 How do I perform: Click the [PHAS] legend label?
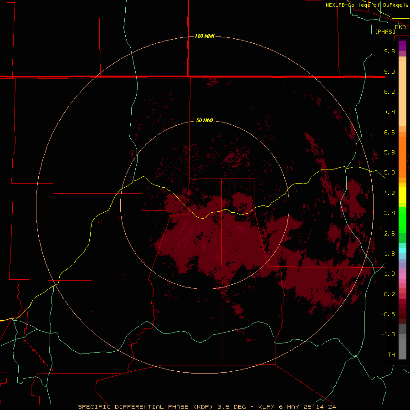click(x=385, y=31)
